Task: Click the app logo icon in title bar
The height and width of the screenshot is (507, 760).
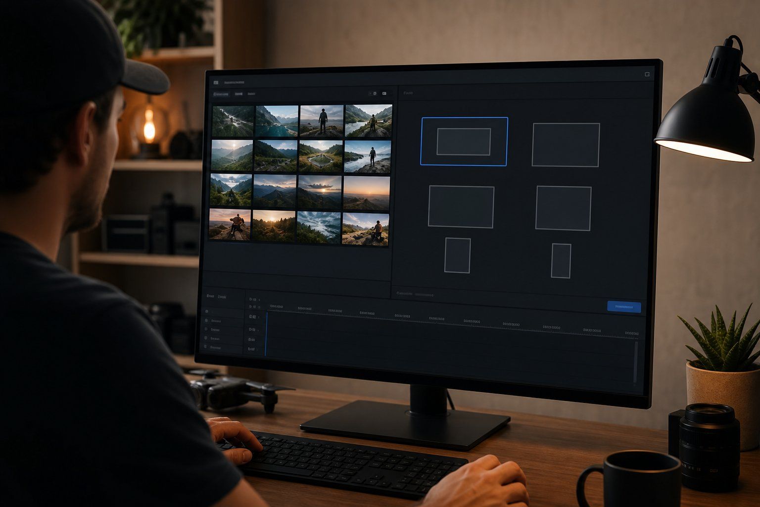Action: pyautogui.click(x=216, y=83)
